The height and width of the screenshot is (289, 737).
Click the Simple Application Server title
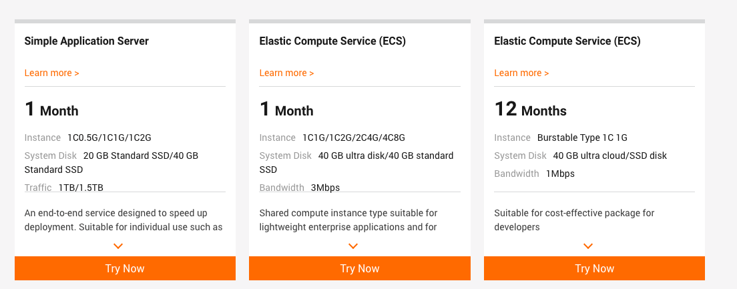point(87,41)
